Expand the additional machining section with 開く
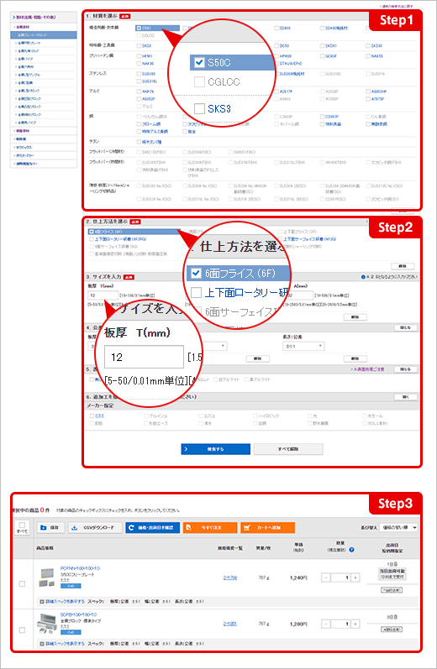 click(x=405, y=397)
